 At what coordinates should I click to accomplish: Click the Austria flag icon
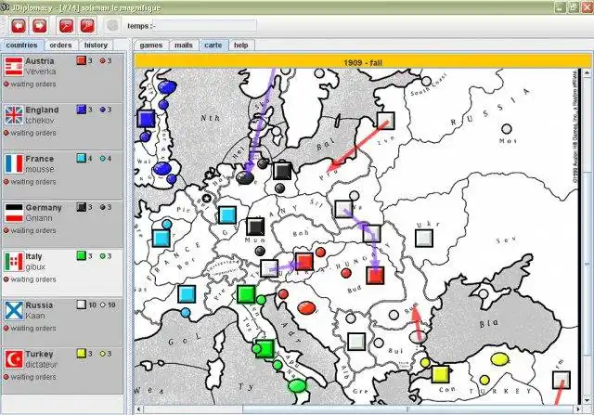pos(14,66)
